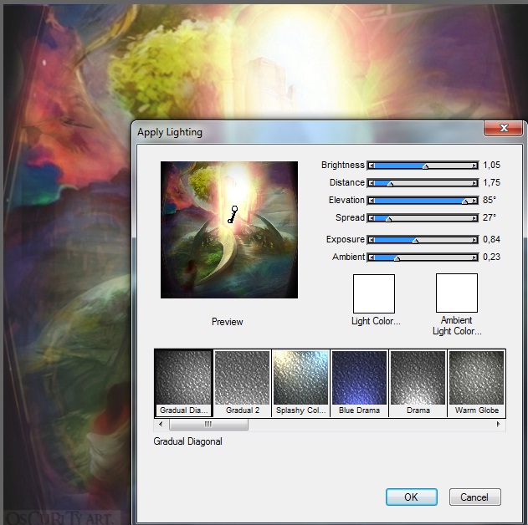
Task: Decrease Spread with left arrow
Action: tap(372, 218)
